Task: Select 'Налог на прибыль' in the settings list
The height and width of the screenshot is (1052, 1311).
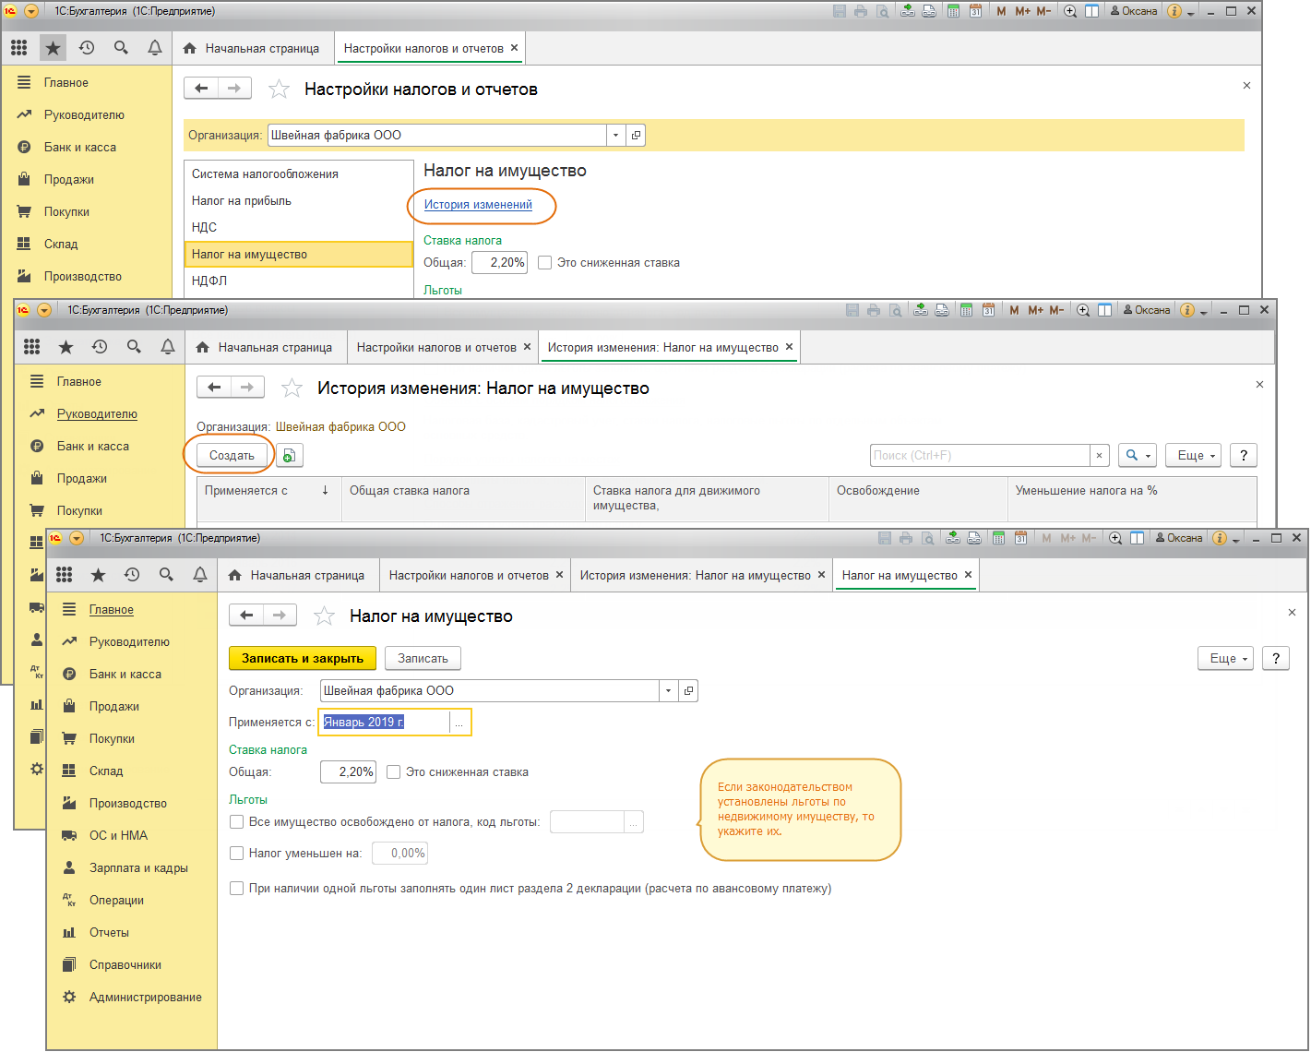Action: [242, 200]
